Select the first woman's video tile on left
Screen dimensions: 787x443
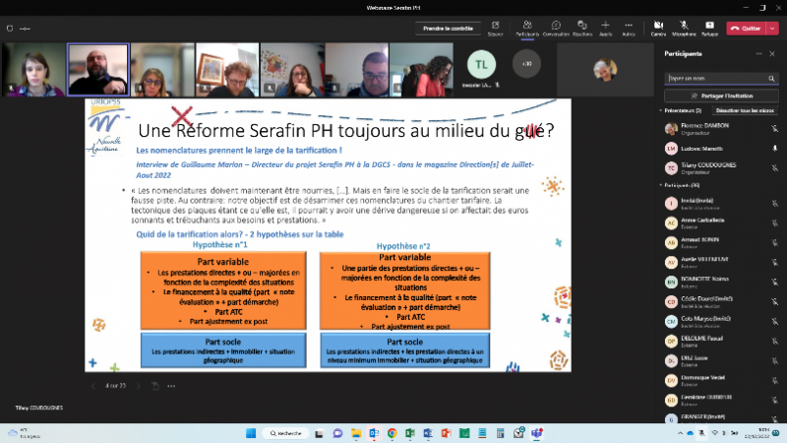(33, 69)
